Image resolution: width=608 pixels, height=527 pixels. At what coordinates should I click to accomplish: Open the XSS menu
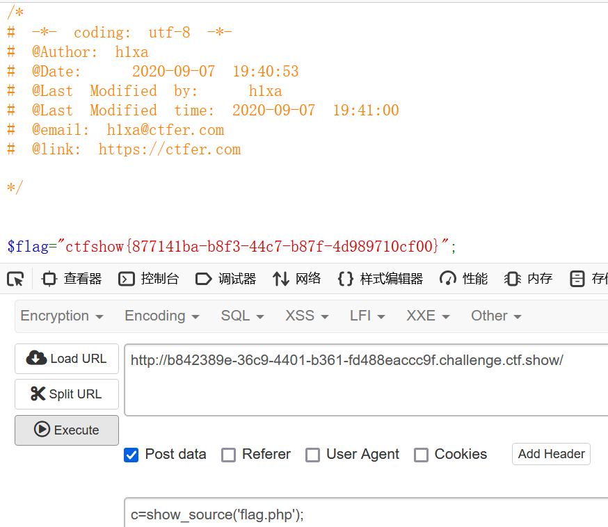click(307, 316)
